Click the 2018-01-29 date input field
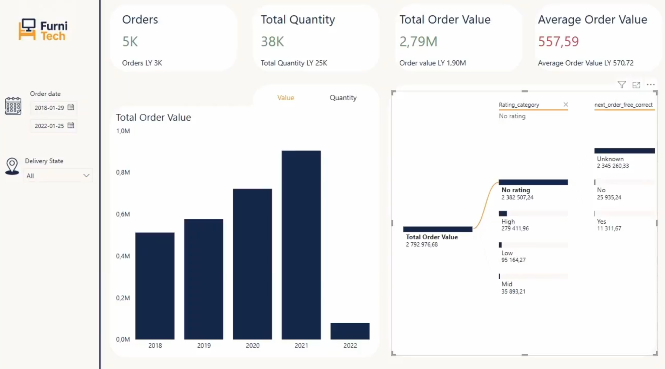Image resolution: width=665 pixels, height=369 pixels. click(x=49, y=107)
